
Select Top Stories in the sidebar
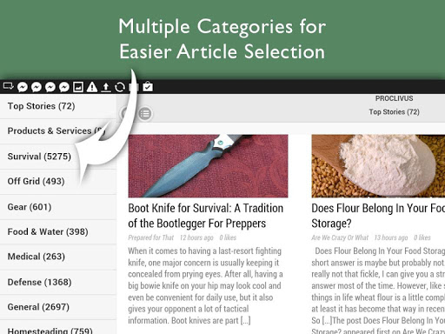(58, 106)
